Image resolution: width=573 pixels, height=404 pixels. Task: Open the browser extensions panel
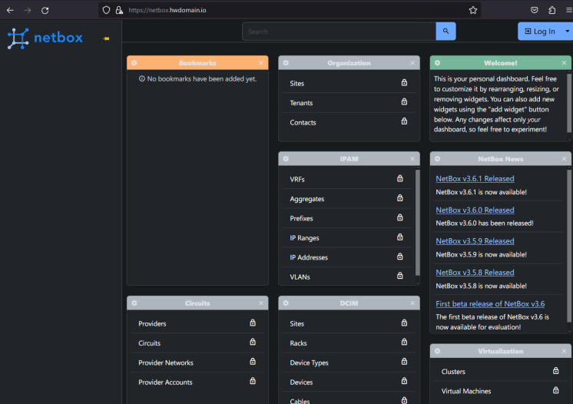(x=551, y=10)
